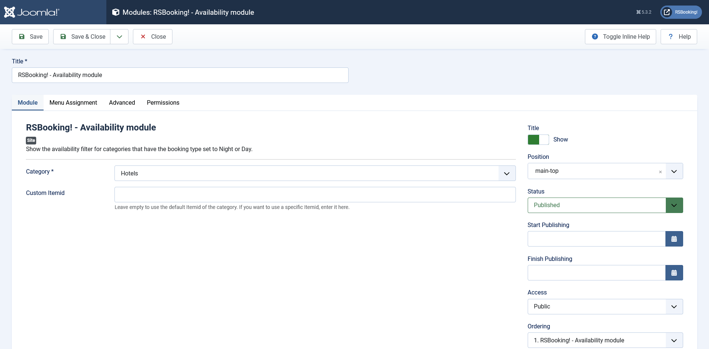Open the Start Publishing calendar icon

coord(674,239)
